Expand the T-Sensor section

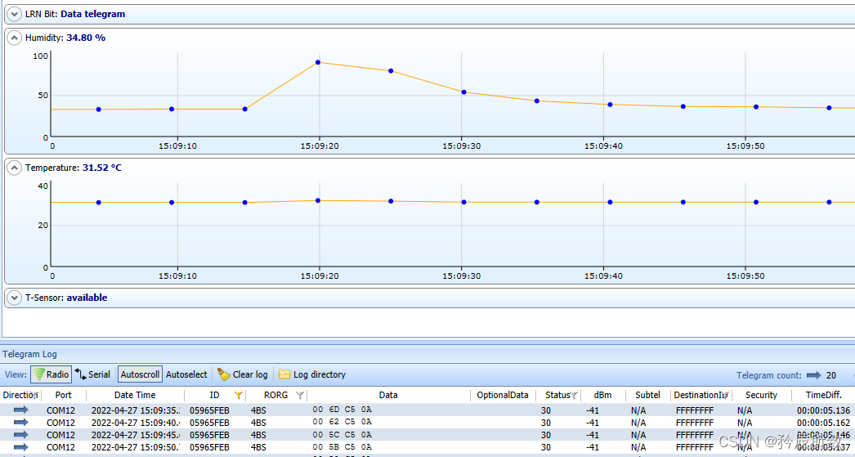14,298
